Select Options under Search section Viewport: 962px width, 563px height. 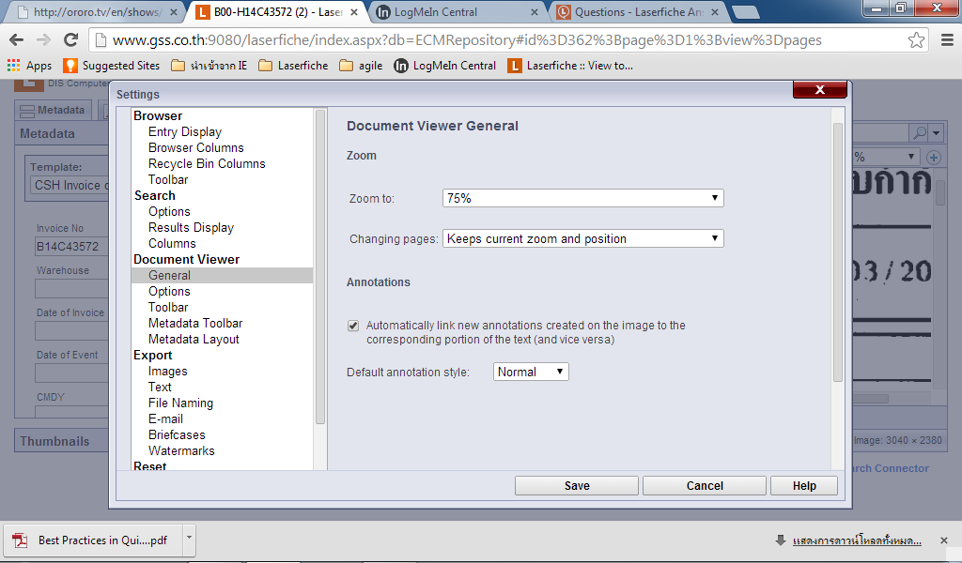[169, 211]
